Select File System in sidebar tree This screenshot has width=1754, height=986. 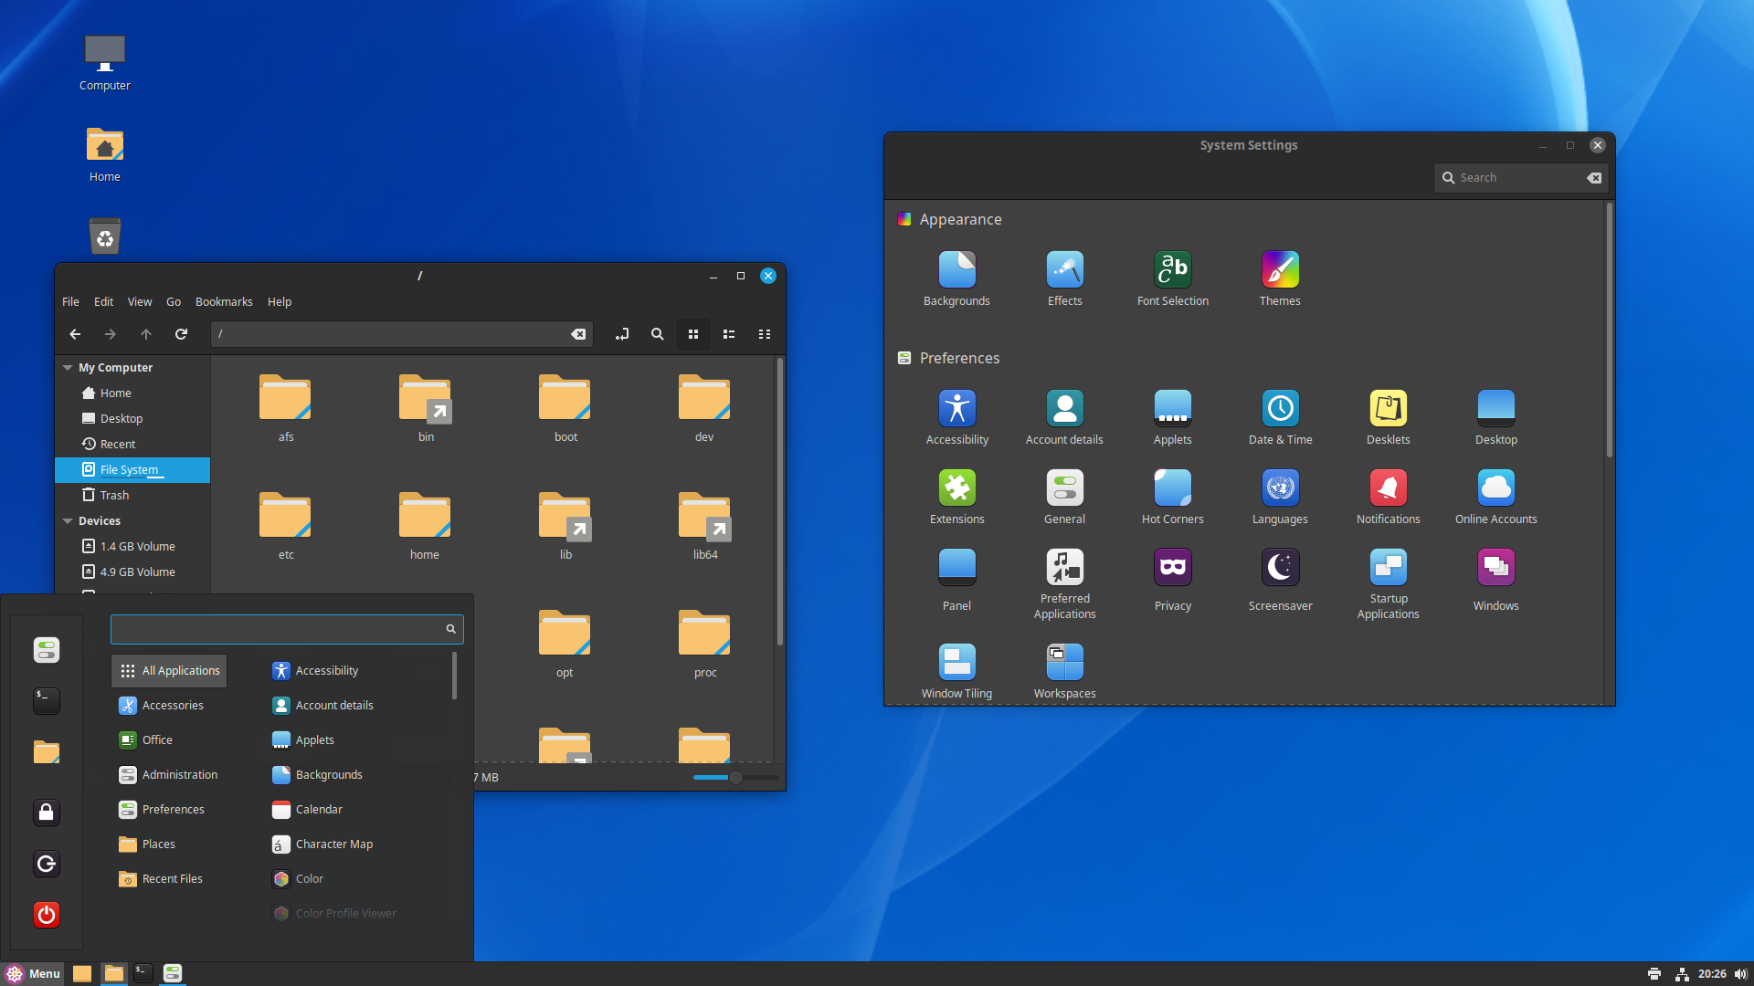[129, 470]
